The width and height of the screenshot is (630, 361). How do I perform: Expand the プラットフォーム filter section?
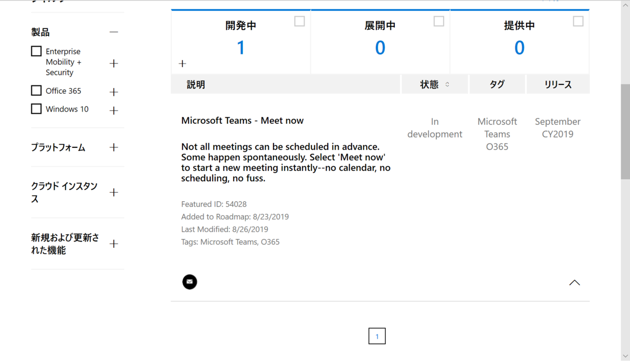(113, 147)
